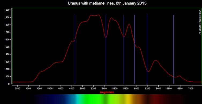Select the red Angstroms axis label
This screenshot has height=104, width=202.
pyautogui.click(x=107, y=92)
